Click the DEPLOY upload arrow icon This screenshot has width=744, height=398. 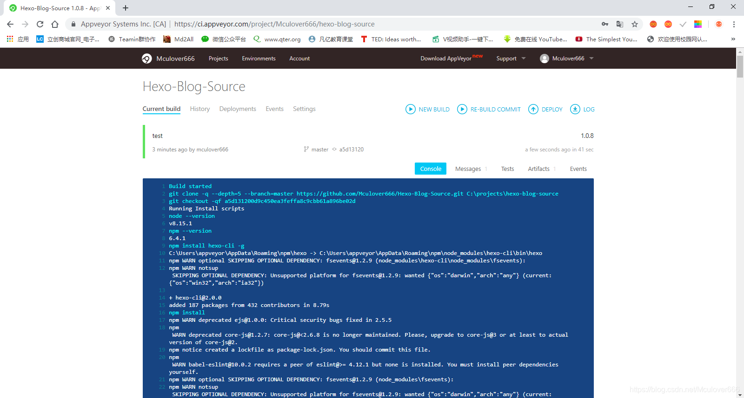[x=533, y=109]
